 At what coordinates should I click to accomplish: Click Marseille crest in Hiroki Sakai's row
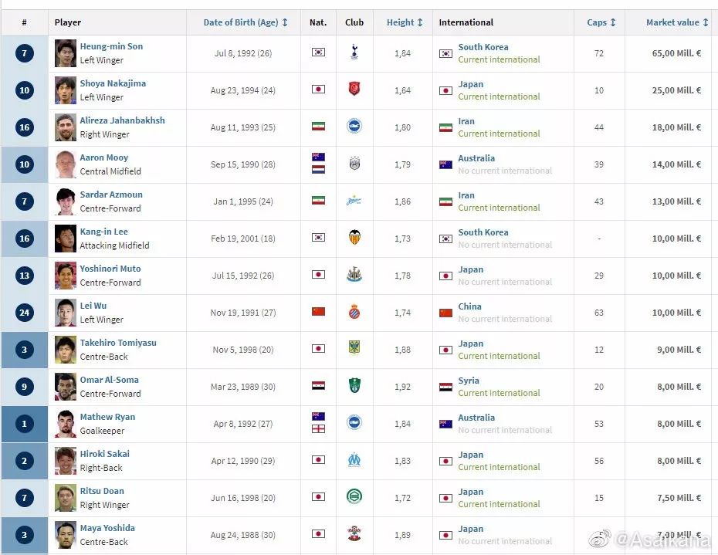pos(354,460)
